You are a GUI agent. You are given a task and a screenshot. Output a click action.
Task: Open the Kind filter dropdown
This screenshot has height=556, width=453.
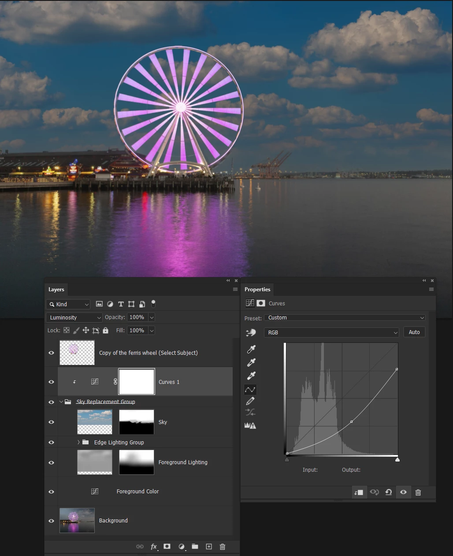[x=68, y=304]
